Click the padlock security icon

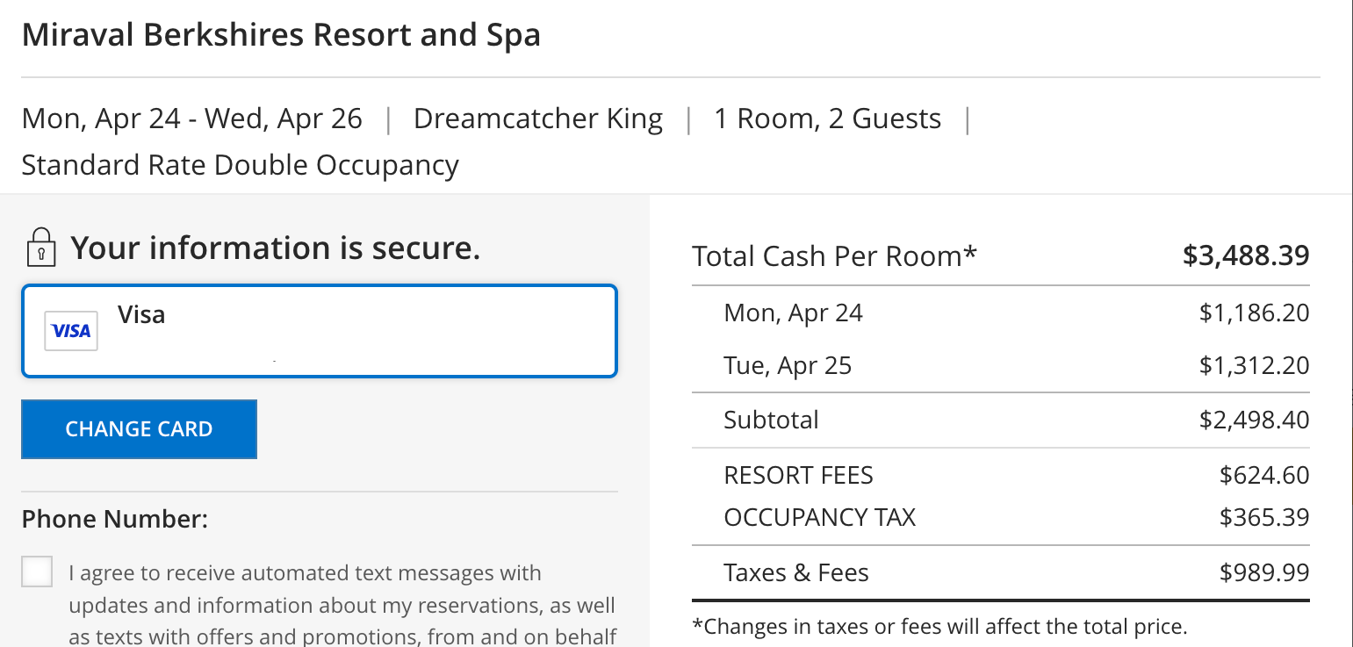coord(40,247)
